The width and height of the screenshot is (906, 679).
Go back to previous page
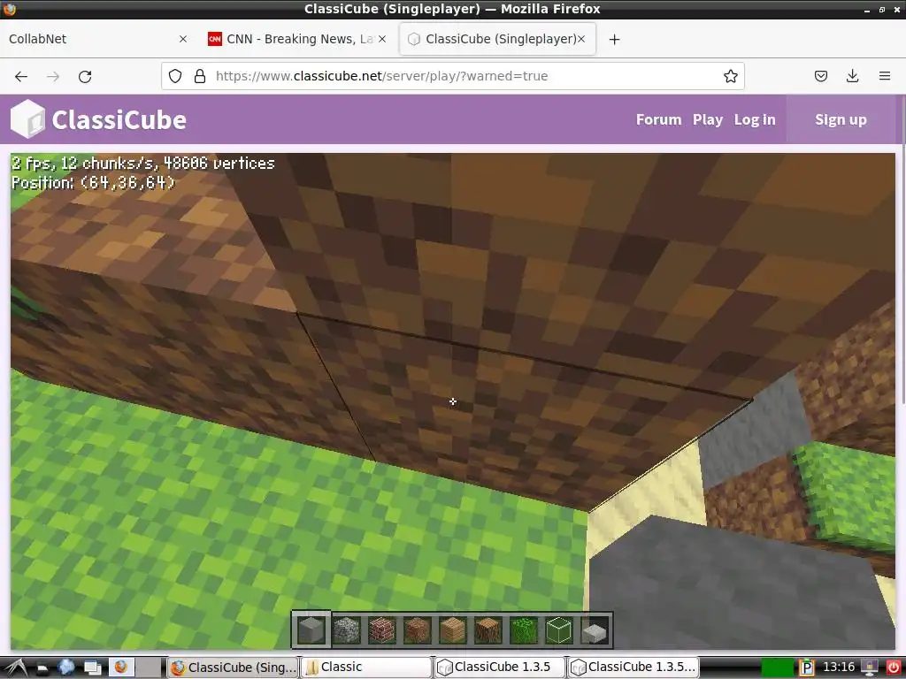(x=21, y=76)
